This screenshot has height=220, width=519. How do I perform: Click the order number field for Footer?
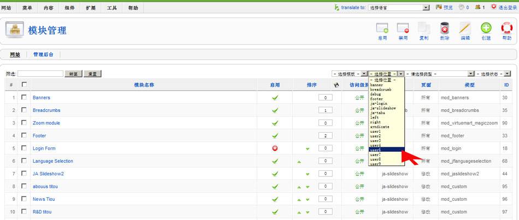click(x=326, y=135)
